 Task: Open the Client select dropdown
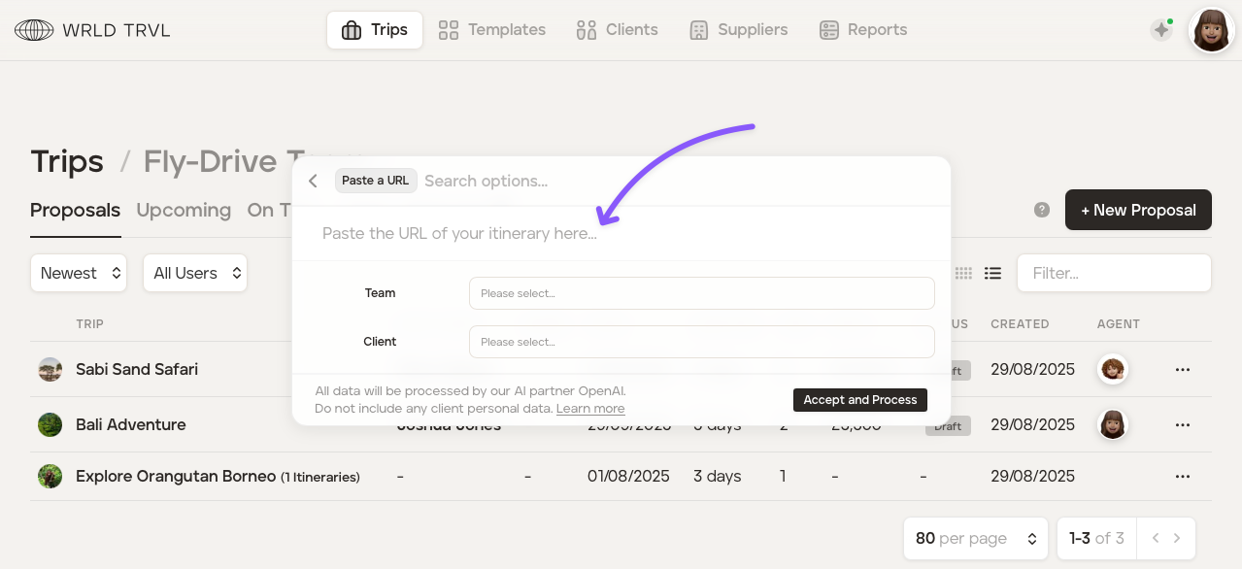pos(701,342)
